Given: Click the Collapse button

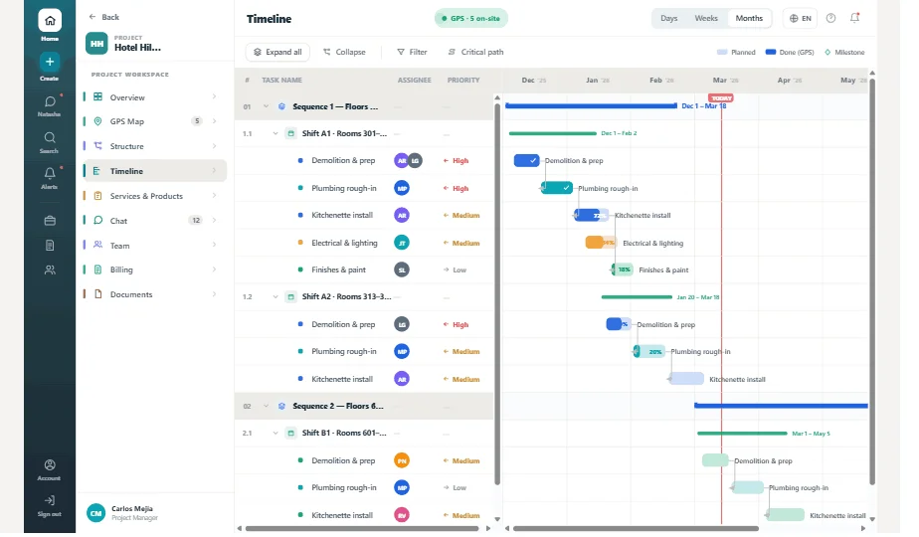Looking at the screenshot, I should pos(344,52).
